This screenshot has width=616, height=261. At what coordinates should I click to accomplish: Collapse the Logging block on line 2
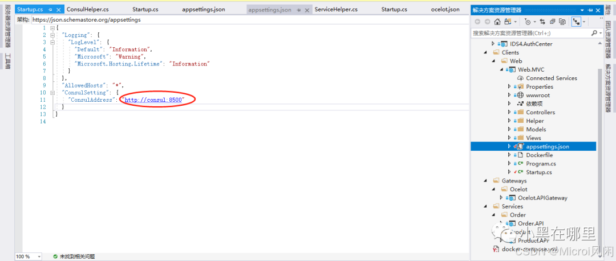coord(52,35)
